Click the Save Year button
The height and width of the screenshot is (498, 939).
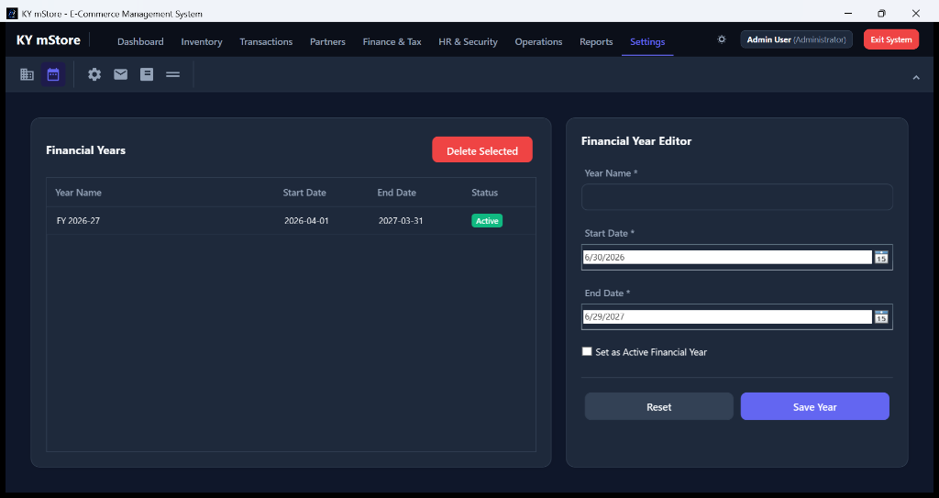coord(815,406)
